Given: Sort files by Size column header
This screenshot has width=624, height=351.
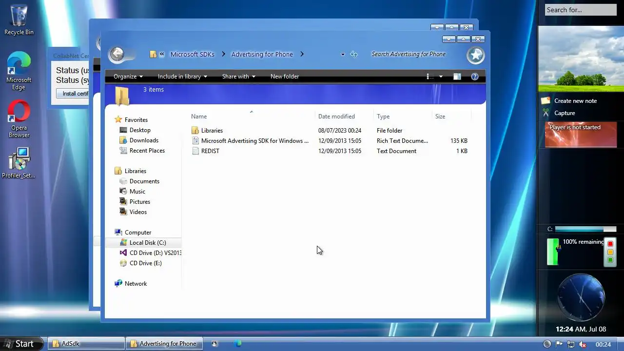Looking at the screenshot, I should pyautogui.click(x=451, y=117).
